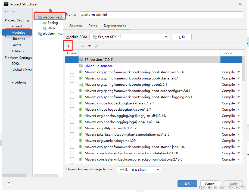The height and width of the screenshot is (192, 249).
Task: Open the Libraries settings section
Action: point(18,39)
